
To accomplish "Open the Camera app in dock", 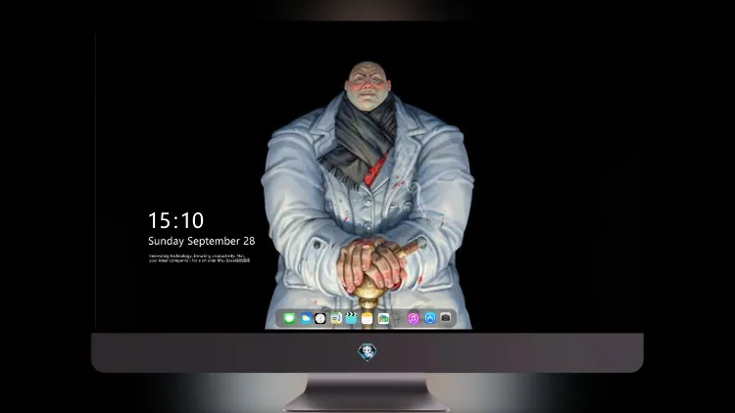I will (x=446, y=318).
